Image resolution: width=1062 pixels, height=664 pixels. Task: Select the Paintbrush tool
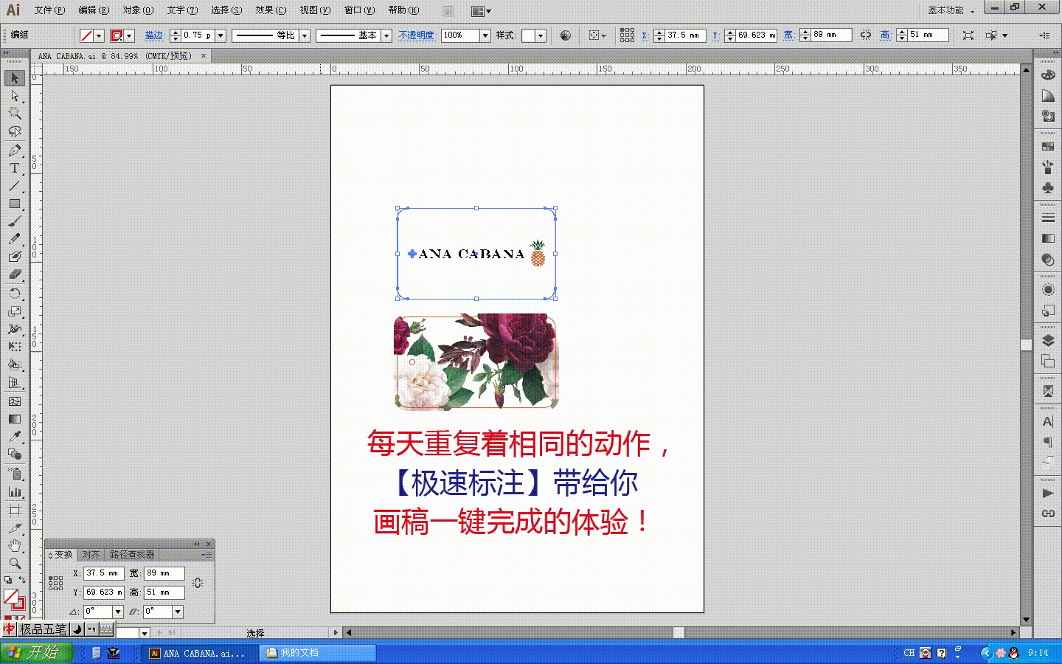(x=15, y=221)
